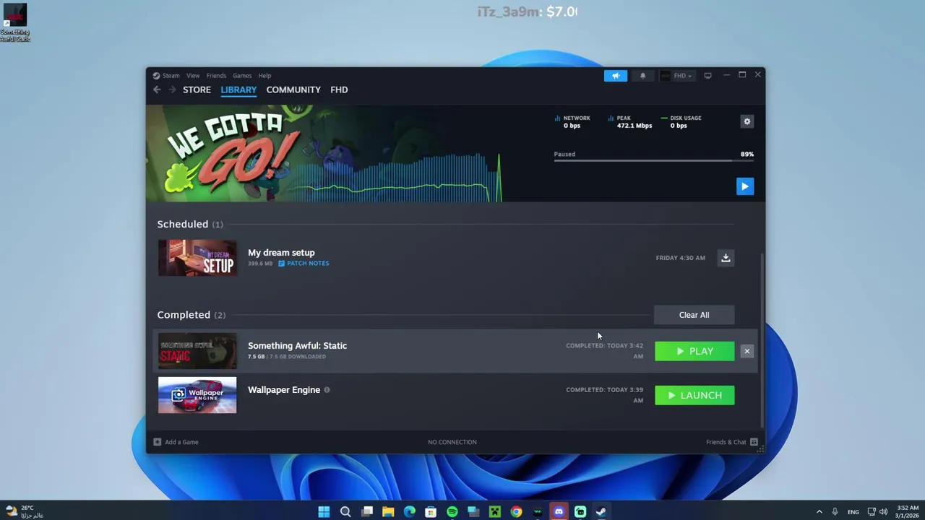This screenshot has height=520, width=925.
Task: Click the microphone tray icon
Action: coord(835,511)
